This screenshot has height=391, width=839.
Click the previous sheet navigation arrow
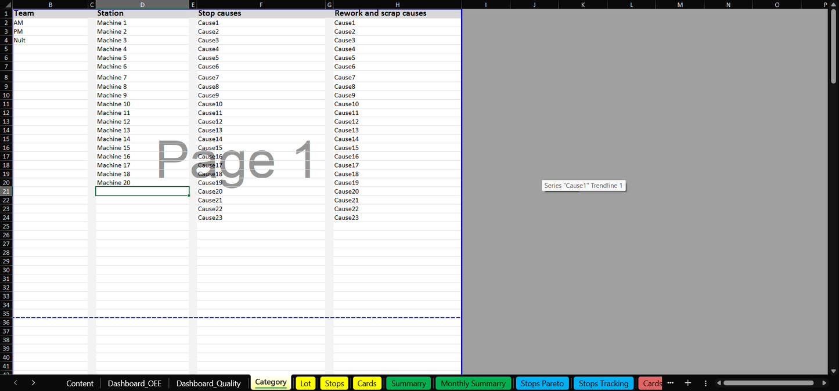[x=16, y=383]
